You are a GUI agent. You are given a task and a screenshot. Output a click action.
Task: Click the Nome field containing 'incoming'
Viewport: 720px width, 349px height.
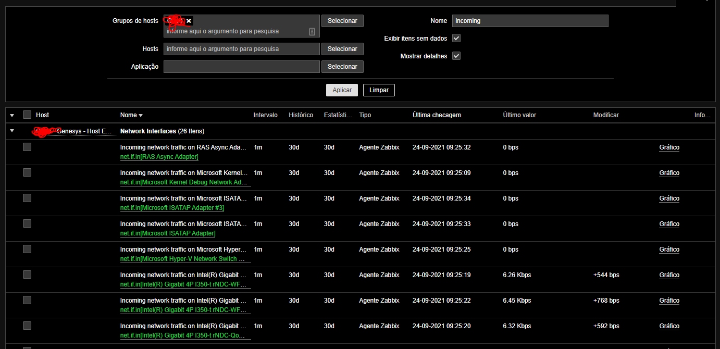pyautogui.click(x=530, y=21)
